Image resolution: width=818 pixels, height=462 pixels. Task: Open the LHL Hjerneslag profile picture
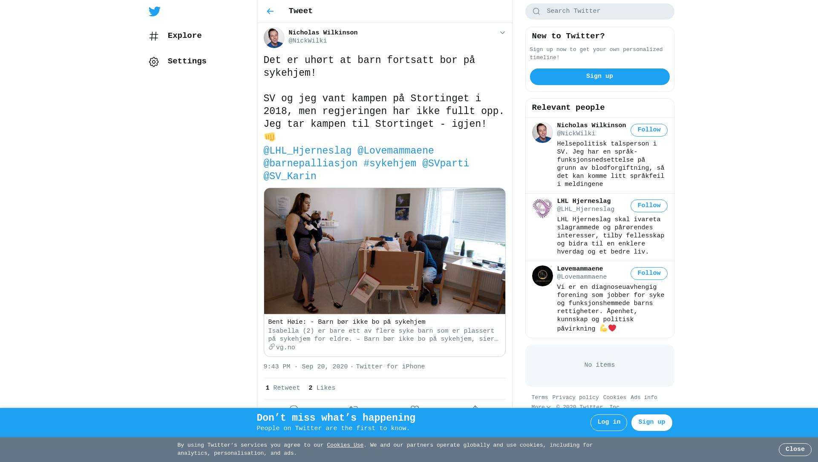542,208
